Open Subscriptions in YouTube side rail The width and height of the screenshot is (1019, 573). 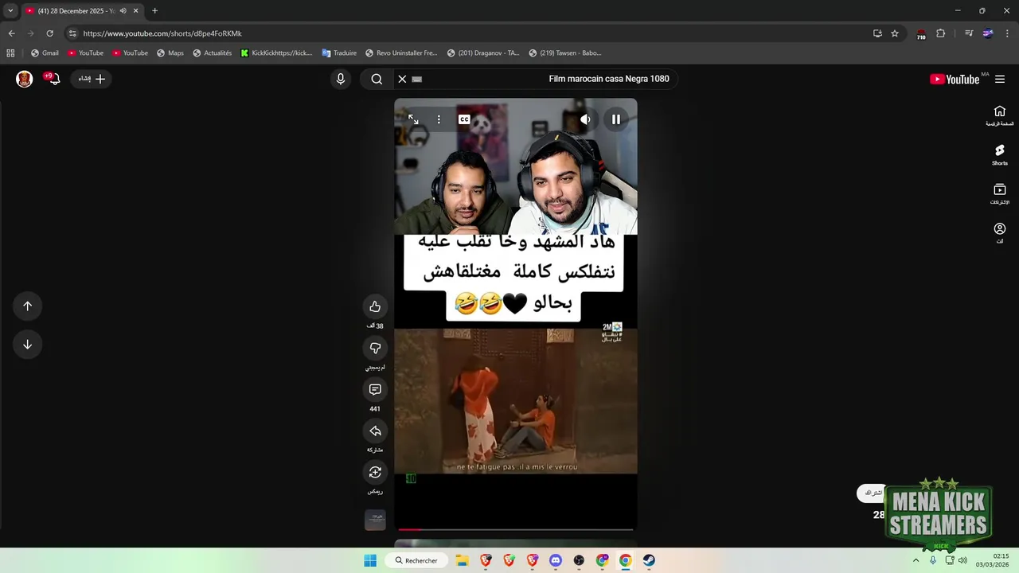[x=1000, y=194]
